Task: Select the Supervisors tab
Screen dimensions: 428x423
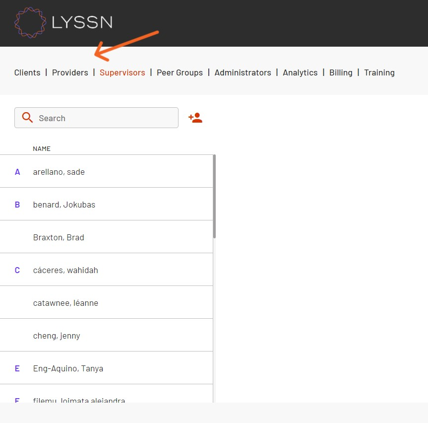Action: (122, 72)
